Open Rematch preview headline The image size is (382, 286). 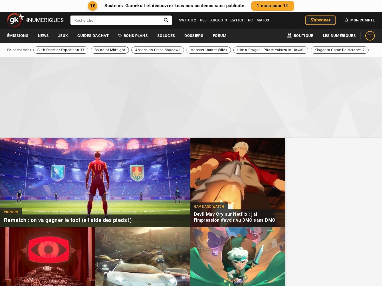(68, 220)
